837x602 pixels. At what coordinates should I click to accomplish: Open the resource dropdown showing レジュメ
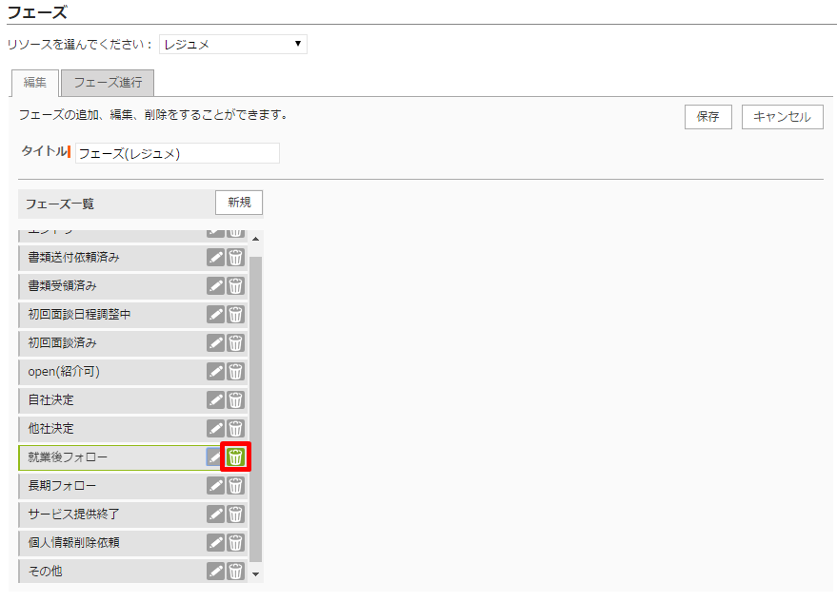tap(233, 45)
